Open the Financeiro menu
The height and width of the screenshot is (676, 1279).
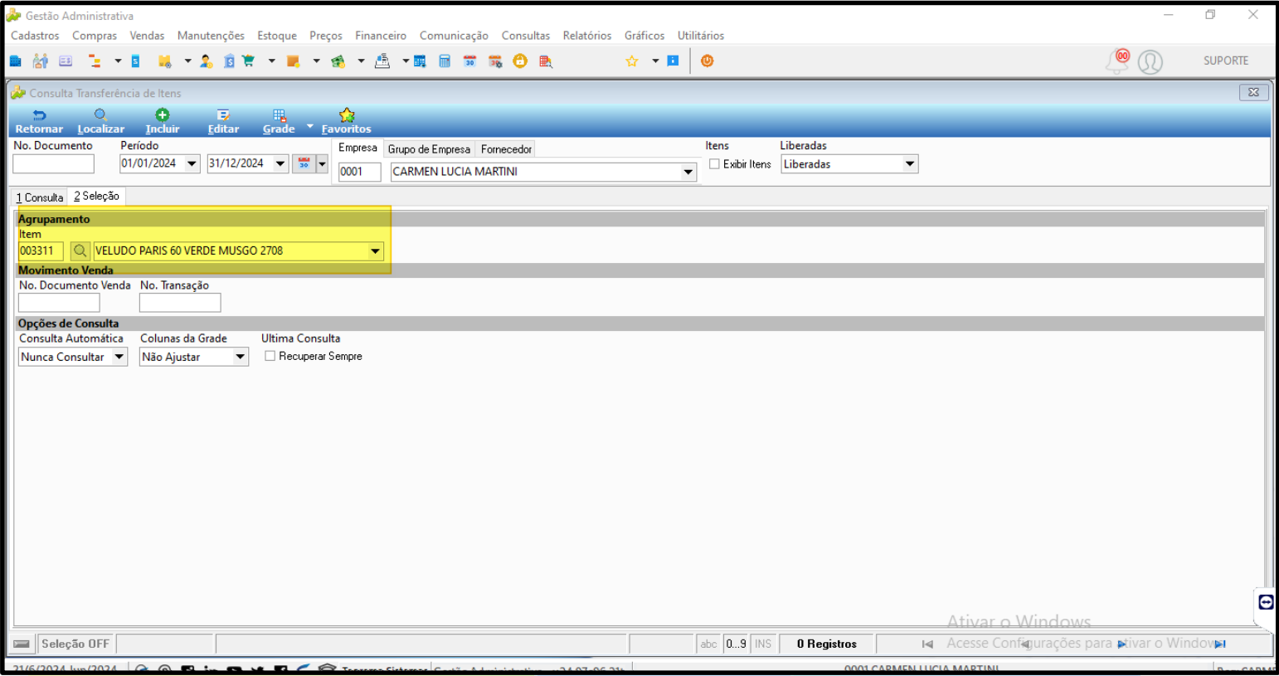[381, 36]
